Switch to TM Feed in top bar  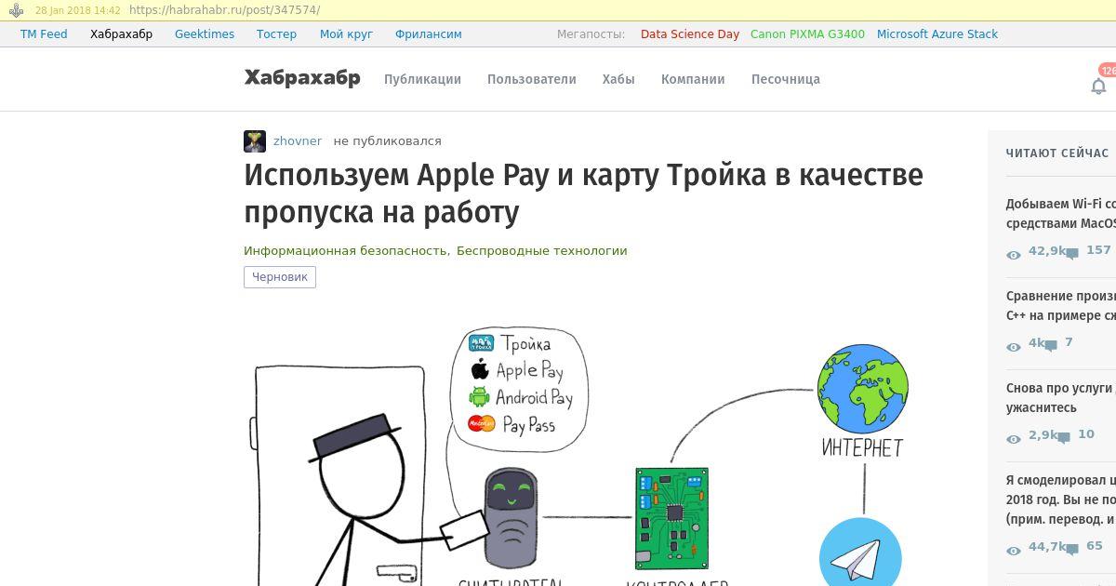tap(44, 33)
